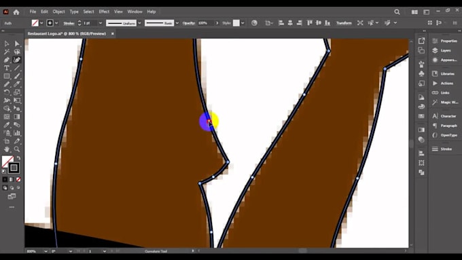Open the zoom level dropdown
Screen dimensions: 462x260
46,251
